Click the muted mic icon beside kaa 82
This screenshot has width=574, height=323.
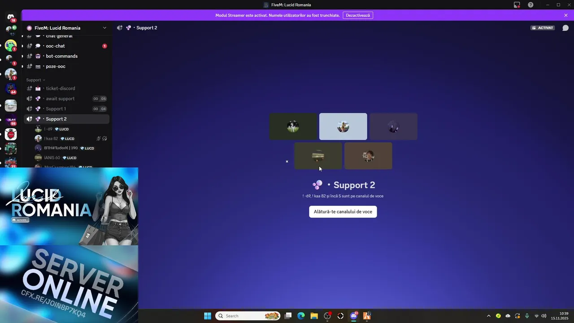pyautogui.click(x=99, y=139)
